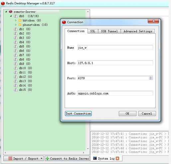Click Connect to Redis Server button
Screen dimensions: 171x164
(67, 158)
